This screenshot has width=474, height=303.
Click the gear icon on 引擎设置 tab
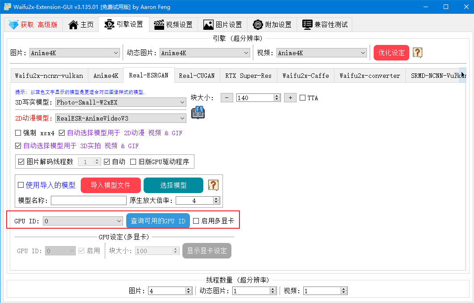point(109,24)
